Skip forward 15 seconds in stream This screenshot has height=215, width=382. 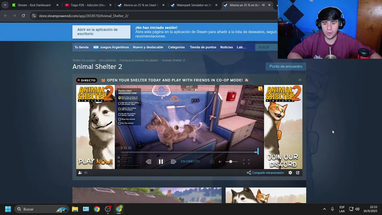pos(173,162)
